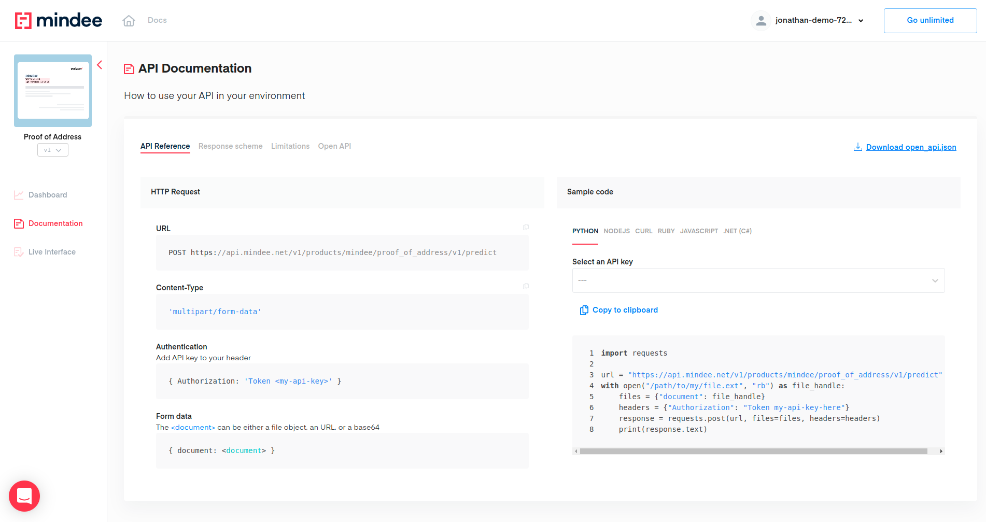Click the clipboard icon beside Copy to clipboard

[584, 310]
